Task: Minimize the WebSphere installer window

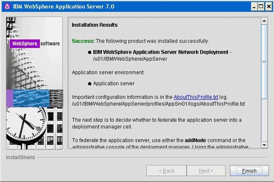Action: [254, 7]
